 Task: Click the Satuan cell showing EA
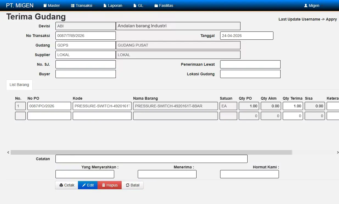tap(228, 106)
